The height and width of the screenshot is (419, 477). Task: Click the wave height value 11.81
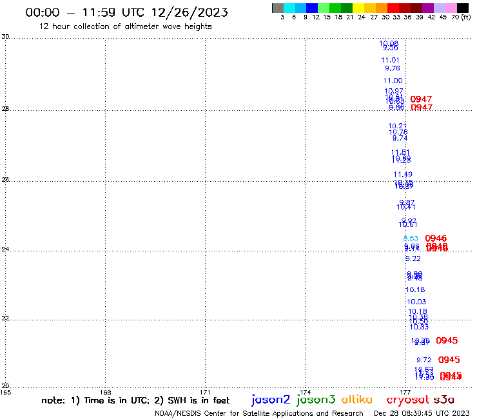[x=400, y=152]
